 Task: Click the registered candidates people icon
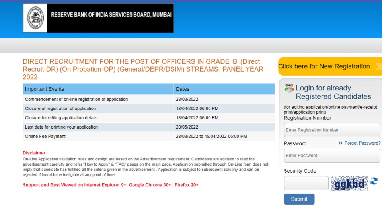[289, 88]
